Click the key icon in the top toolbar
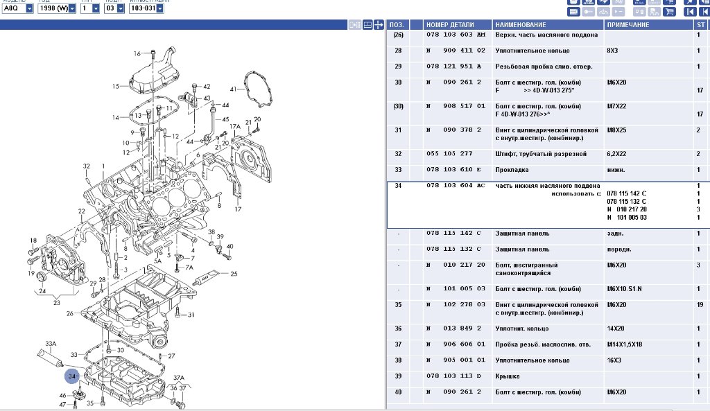Image resolution: width=710 pixels, height=411 pixels. click(x=589, y=12)
